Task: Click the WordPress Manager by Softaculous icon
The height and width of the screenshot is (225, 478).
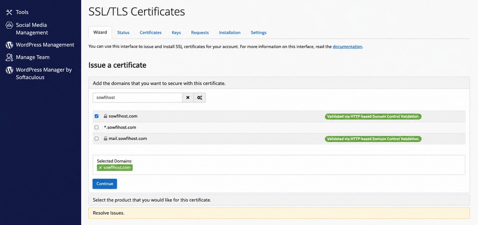Action: (x=9, y=70)
